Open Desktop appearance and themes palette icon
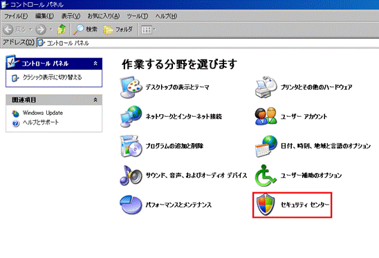Image resolution: width=379 pixels, height=258 pixels. point(131,87)
